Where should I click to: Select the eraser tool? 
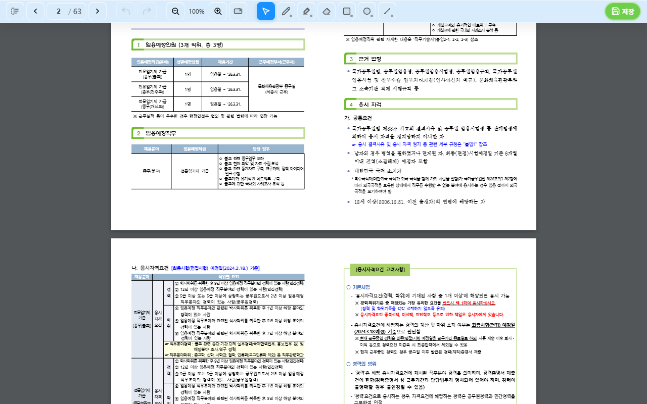[327, 11]
